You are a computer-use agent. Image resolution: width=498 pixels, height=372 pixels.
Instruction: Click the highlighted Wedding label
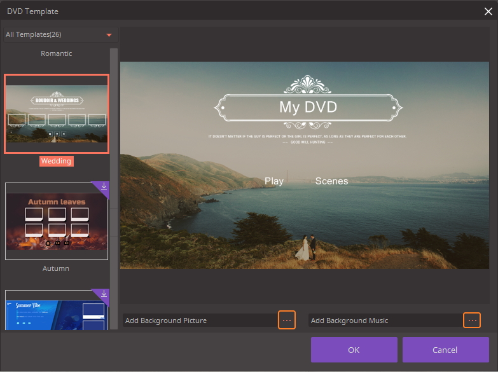tap(56, 161)
